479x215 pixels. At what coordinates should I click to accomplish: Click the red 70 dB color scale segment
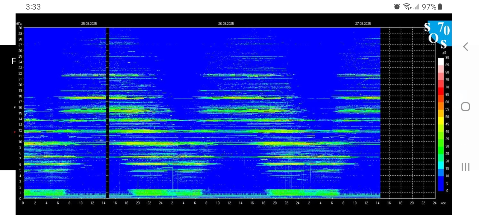click(441, 87)
